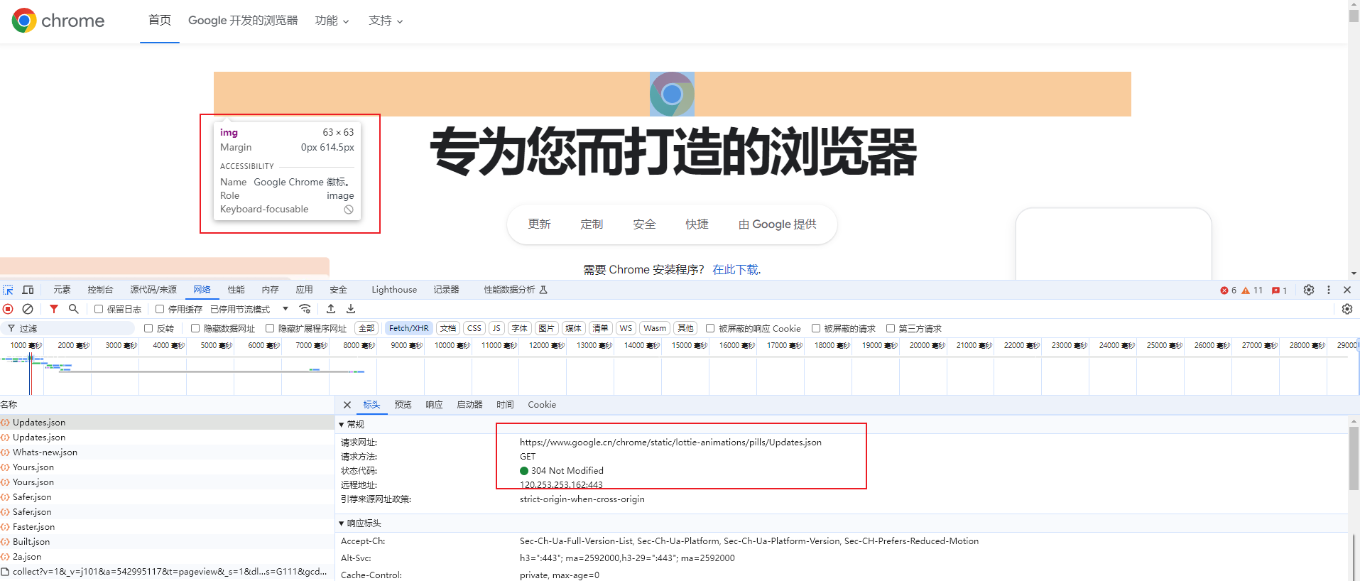Screen dimensions: 1360x581
Task: Click the collect?v=1 document request icon
Action: tap(5, 572)
